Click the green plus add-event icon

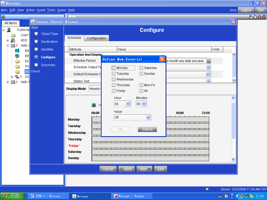coord(94,105)
